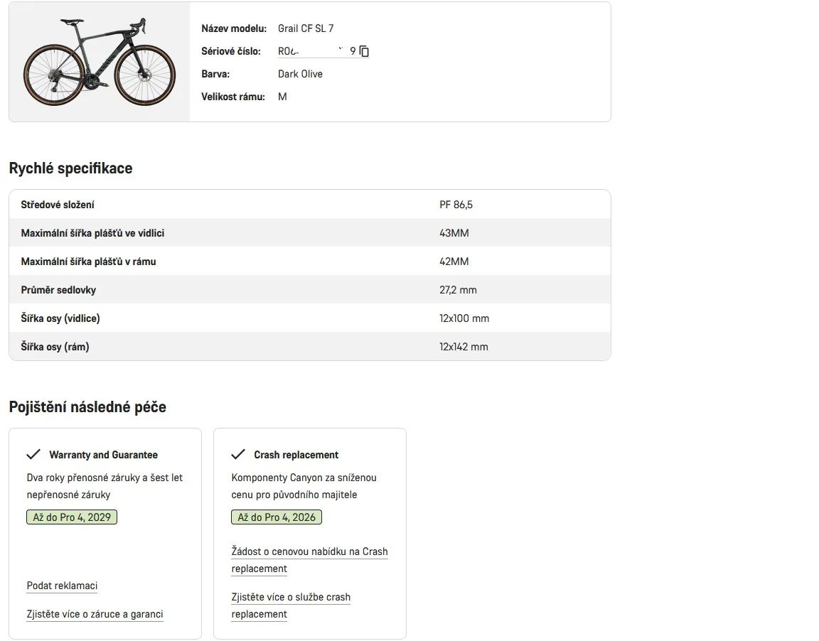The width and height of the screenshot is (819, 641).
Task: Click the 'Pojištění následné péče' heading
Action: pos(87,407)
